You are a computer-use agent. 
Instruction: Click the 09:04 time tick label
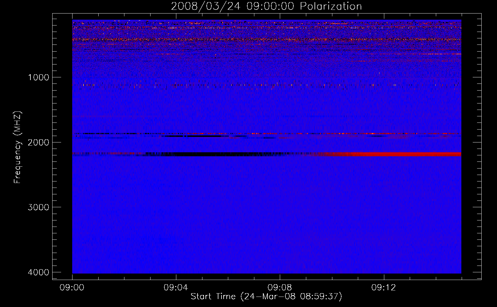click(x=176, y=288)
